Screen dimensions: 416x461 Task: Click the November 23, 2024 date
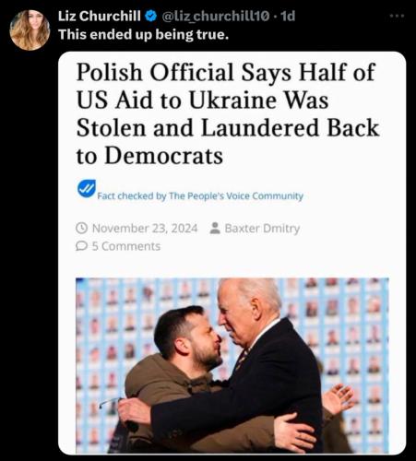pyautogui.click(x=145, y=229)
